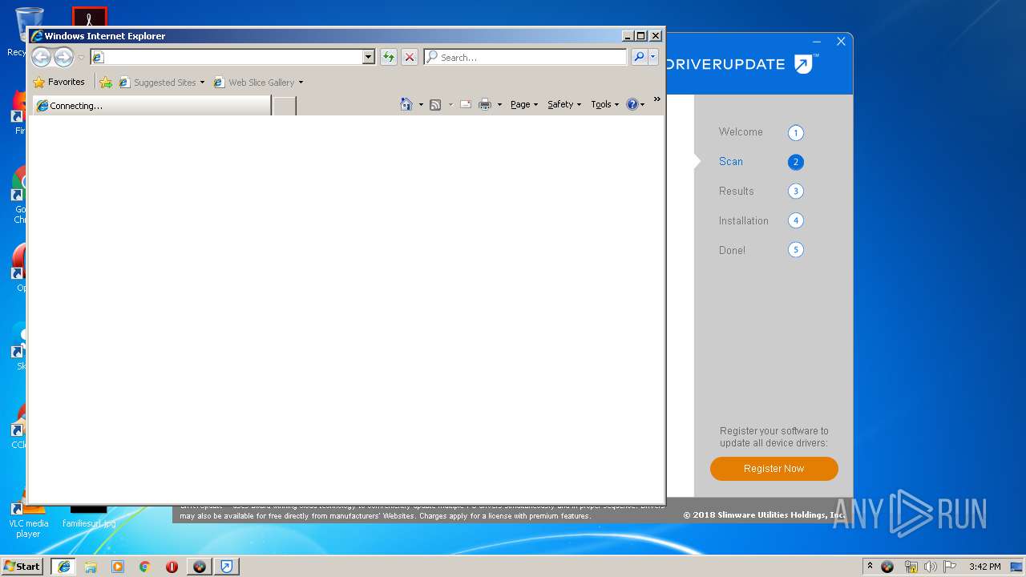The height and width of the screenshot is (577, 1026).
Task: Open the Page menu
Action: coord(524,104)
